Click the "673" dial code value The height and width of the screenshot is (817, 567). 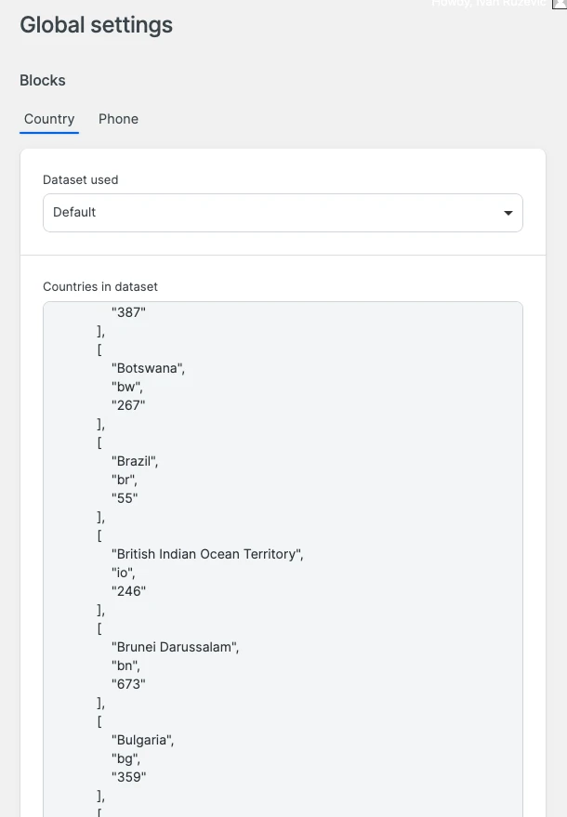(128, 684)
